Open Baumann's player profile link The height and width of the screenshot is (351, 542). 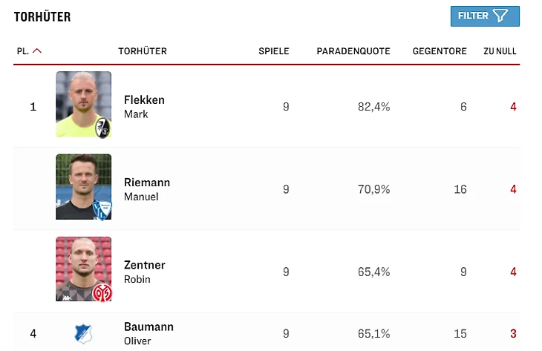point(148,327)
